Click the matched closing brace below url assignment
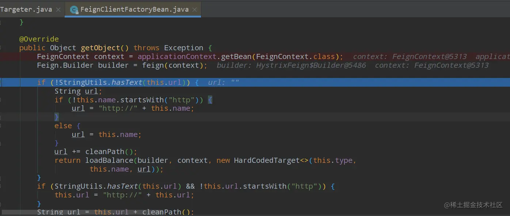This screenshot has height=216, width=510. 57,117
